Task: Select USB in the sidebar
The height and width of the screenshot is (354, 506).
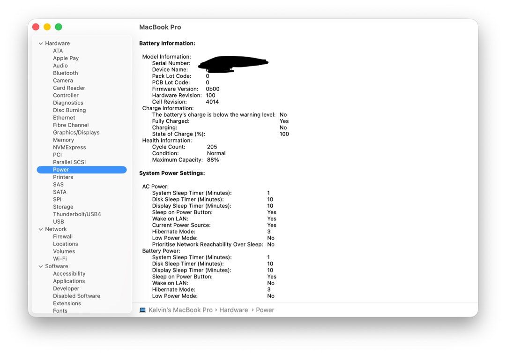Action: [59, 222]
